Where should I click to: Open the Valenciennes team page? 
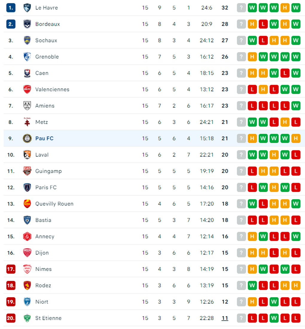click(52, 89)
